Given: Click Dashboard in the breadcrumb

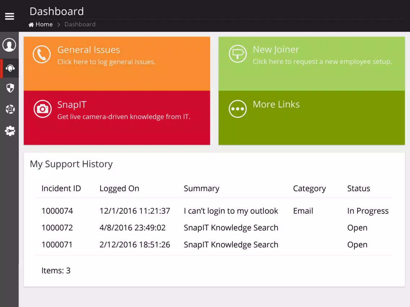Looking at the screenshot, I should pos(80,24).
